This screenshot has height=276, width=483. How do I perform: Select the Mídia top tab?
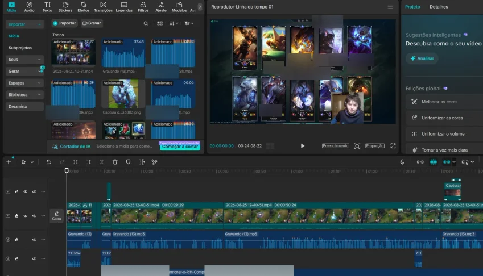[x=11, y=7]
